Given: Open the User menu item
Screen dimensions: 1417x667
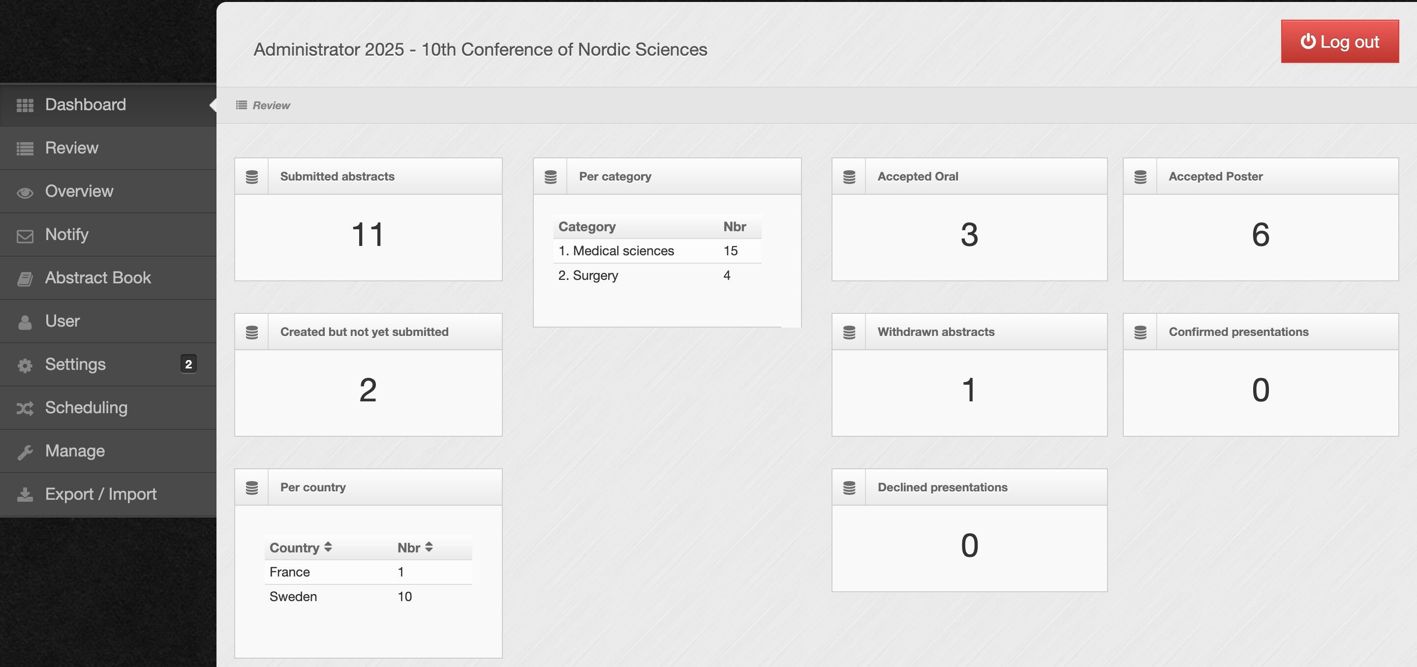Looking at the screenshot, I should point(62,321).
